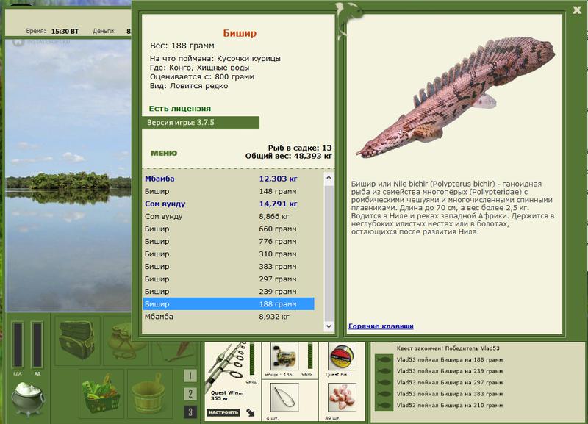Click the Настроить tackle setup button
The height and width of the screenshot is (424, 588).
tap(223, 412)
